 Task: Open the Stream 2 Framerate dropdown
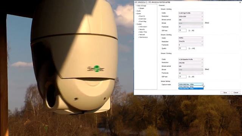pos(191,45)
